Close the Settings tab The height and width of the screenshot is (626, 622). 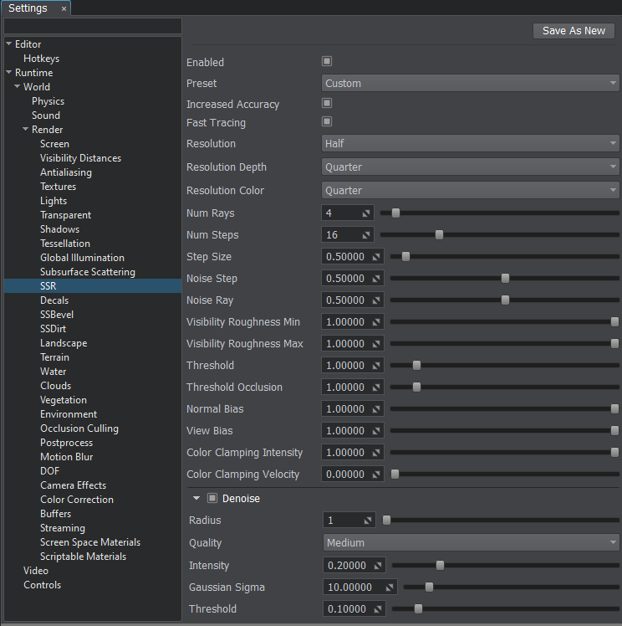point(64,8)
